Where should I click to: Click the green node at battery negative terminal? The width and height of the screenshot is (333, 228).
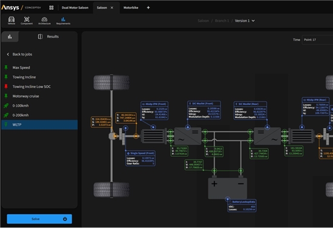tap(240, 171)
